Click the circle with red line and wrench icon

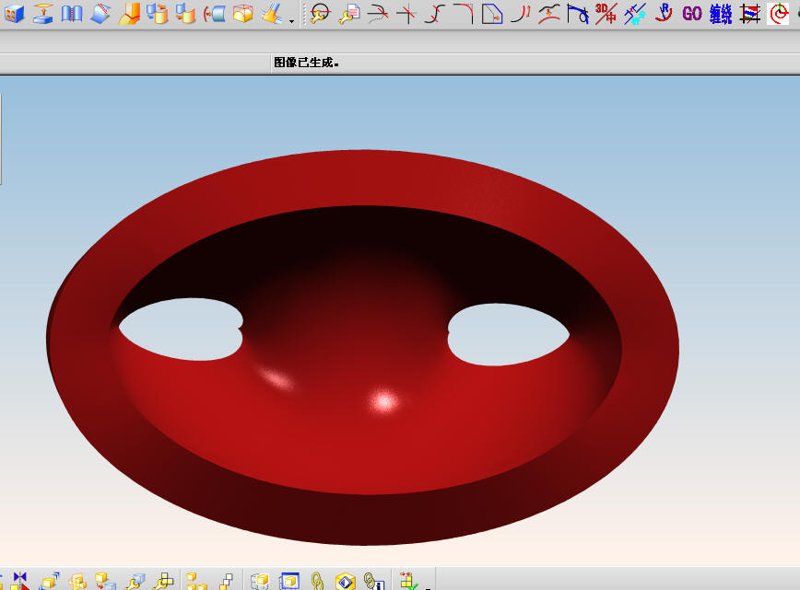click(321, 14)
